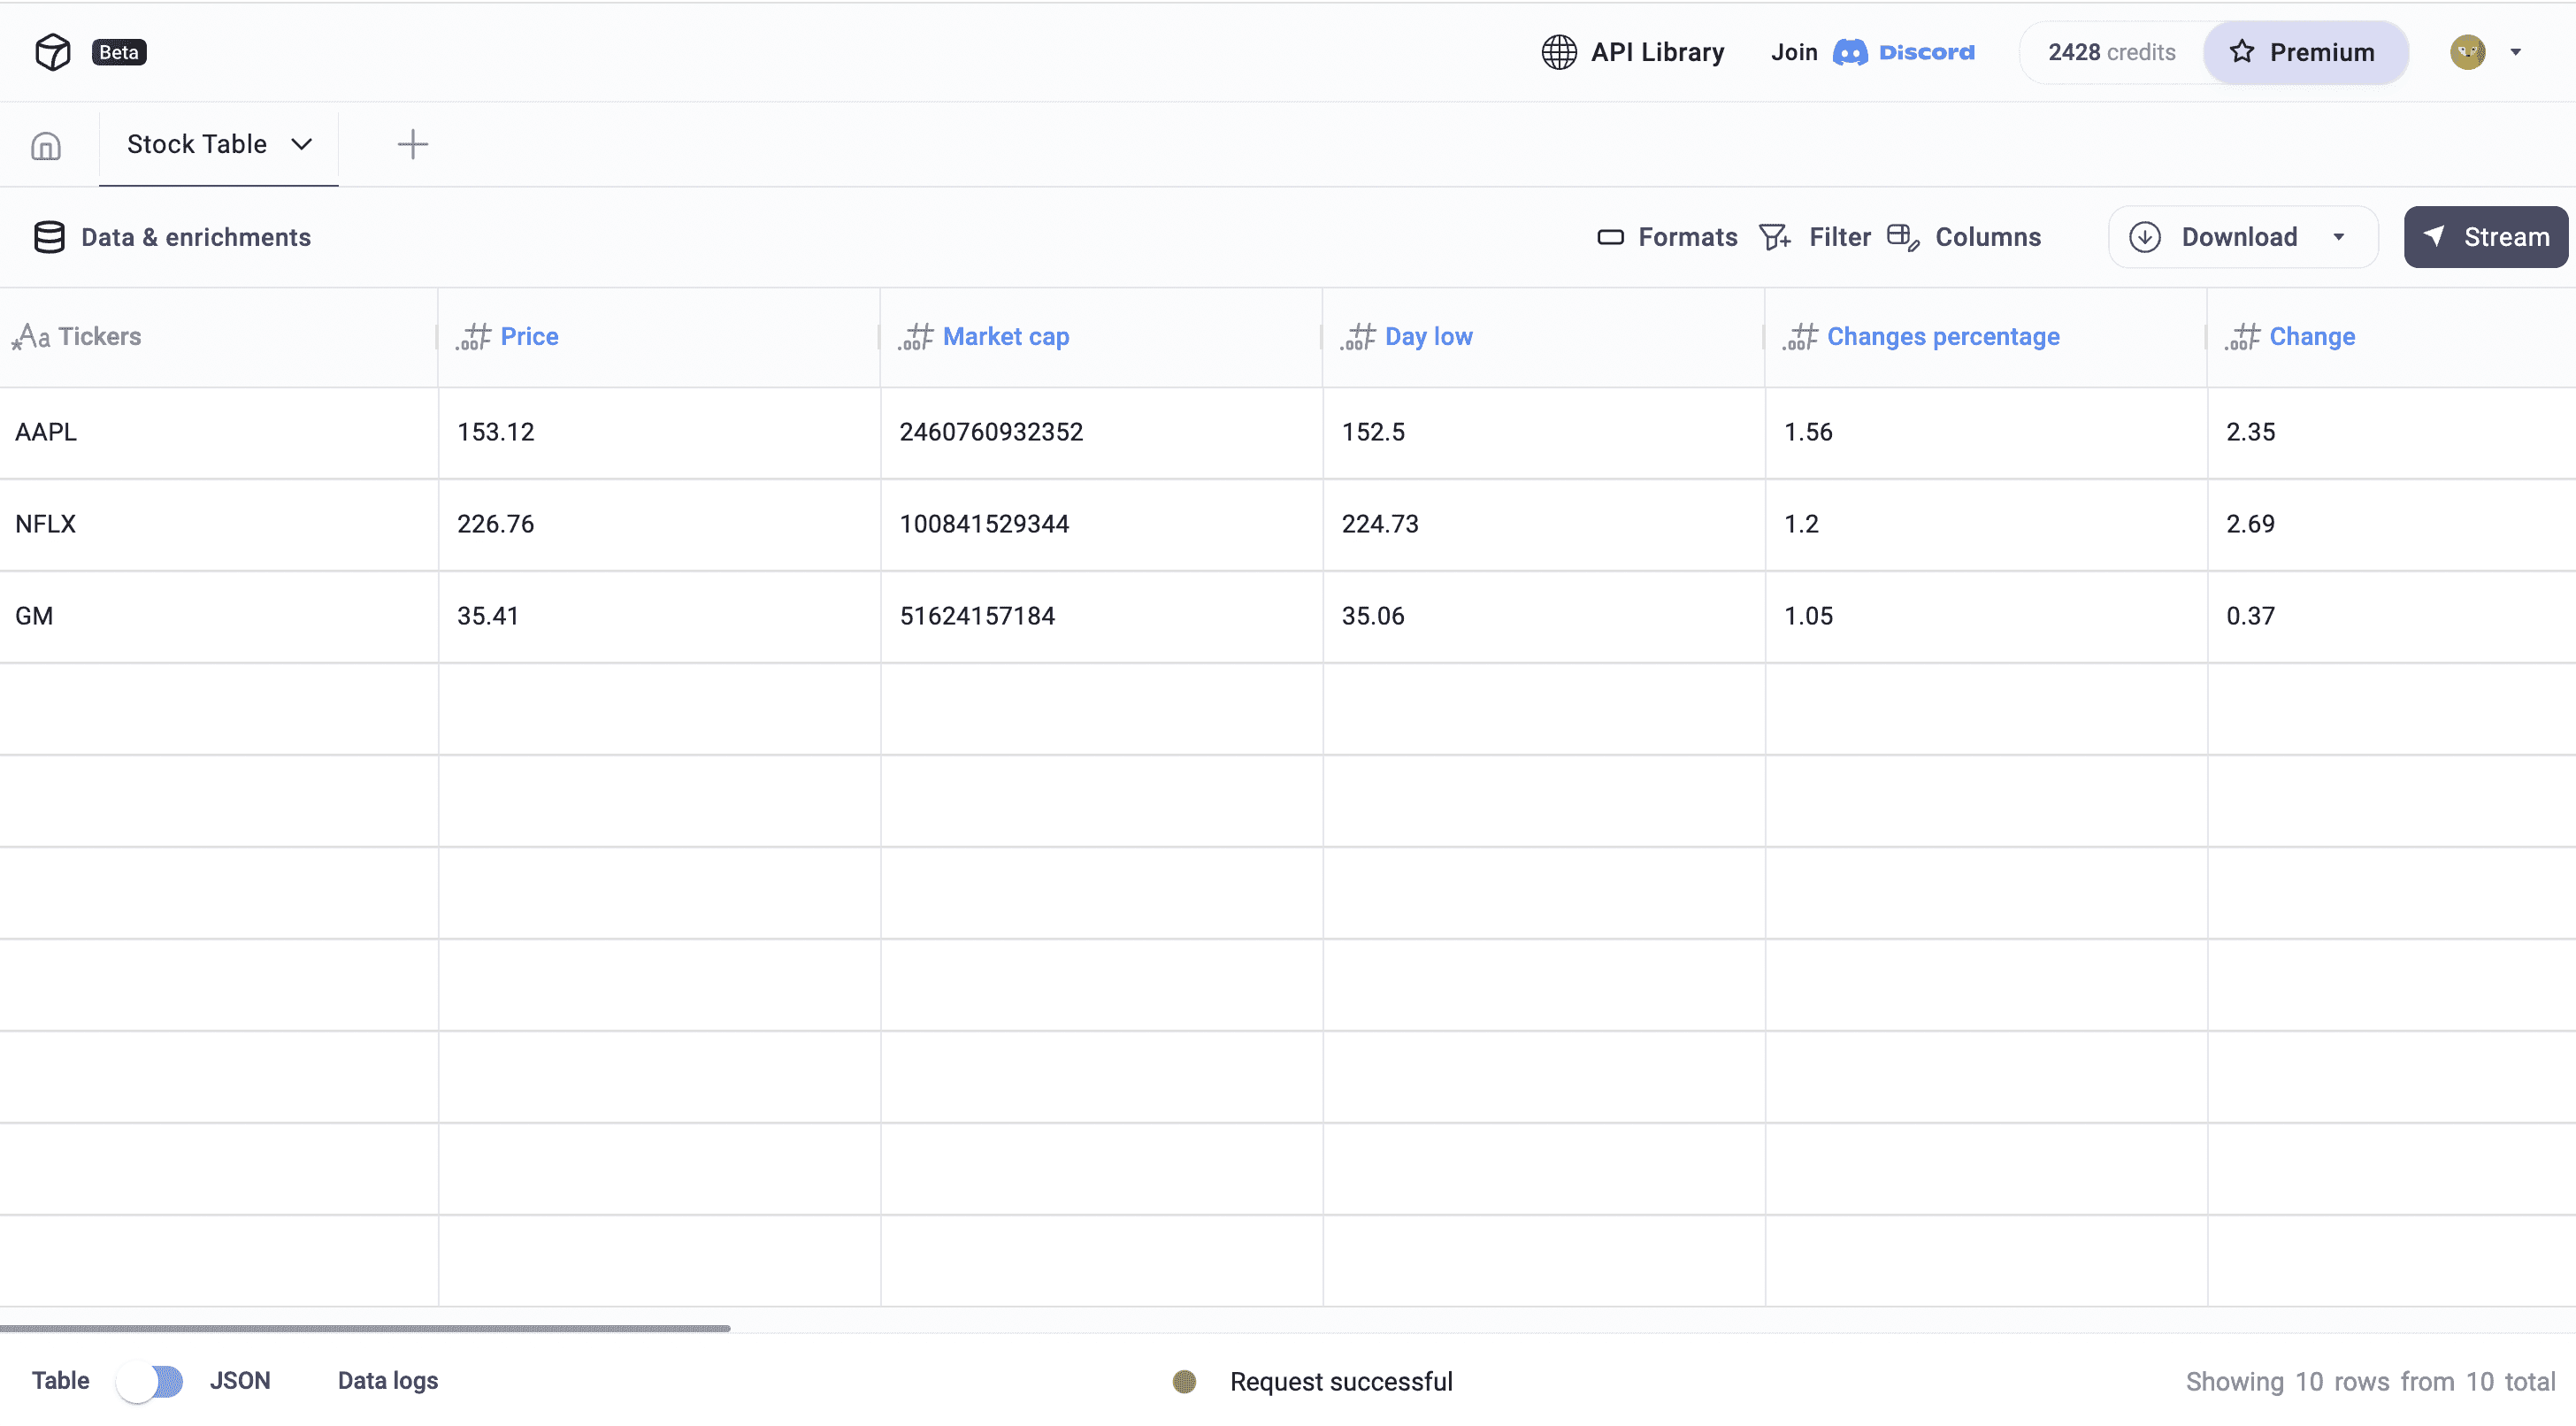2576x1426 pixels.
Task: Open the Download format dropdown arrow
Action: point(2339,237)
